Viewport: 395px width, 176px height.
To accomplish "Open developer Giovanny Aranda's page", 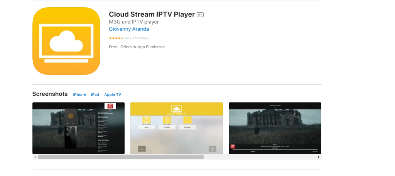I will pyautogui.click(x=129, y=29).
